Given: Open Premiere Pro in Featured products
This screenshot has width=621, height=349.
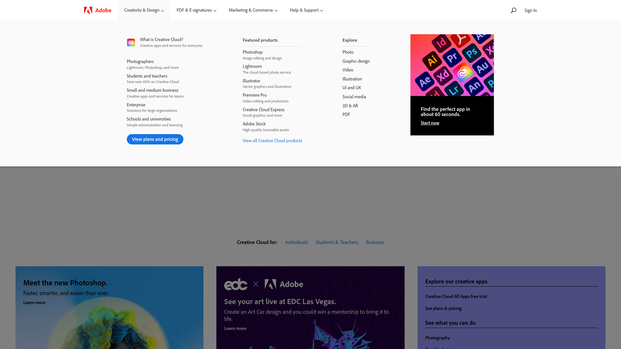Looking at the screenshot, I should point(266,98).
